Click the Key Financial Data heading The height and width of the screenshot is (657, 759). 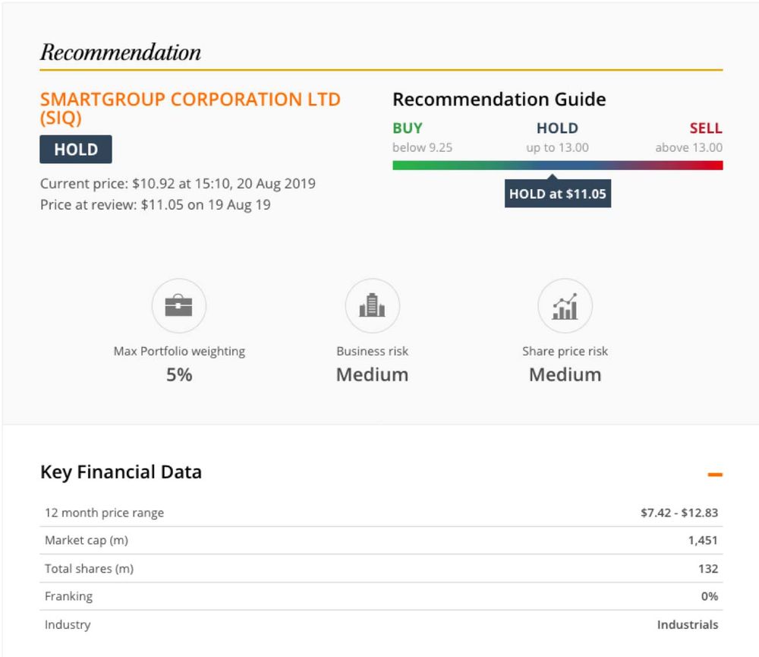[x=121, y=472]
